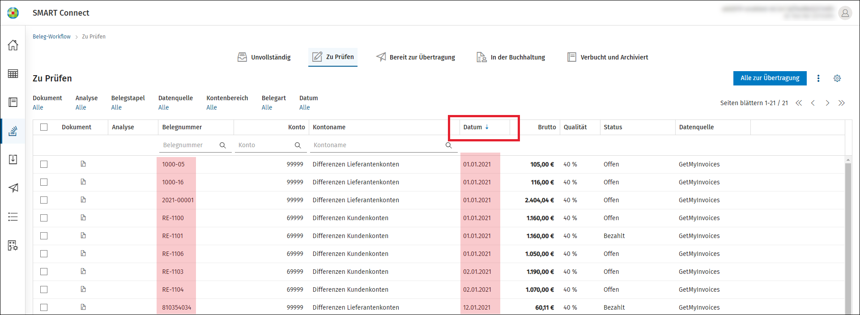
Task: Check the row RE-1106 checkbox
Action: (x=44, y=254)
